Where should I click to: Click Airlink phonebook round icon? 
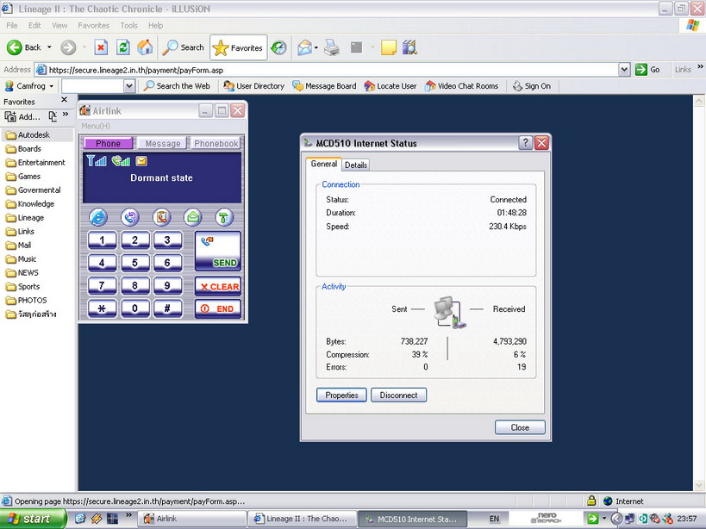(x=162, y=218)
